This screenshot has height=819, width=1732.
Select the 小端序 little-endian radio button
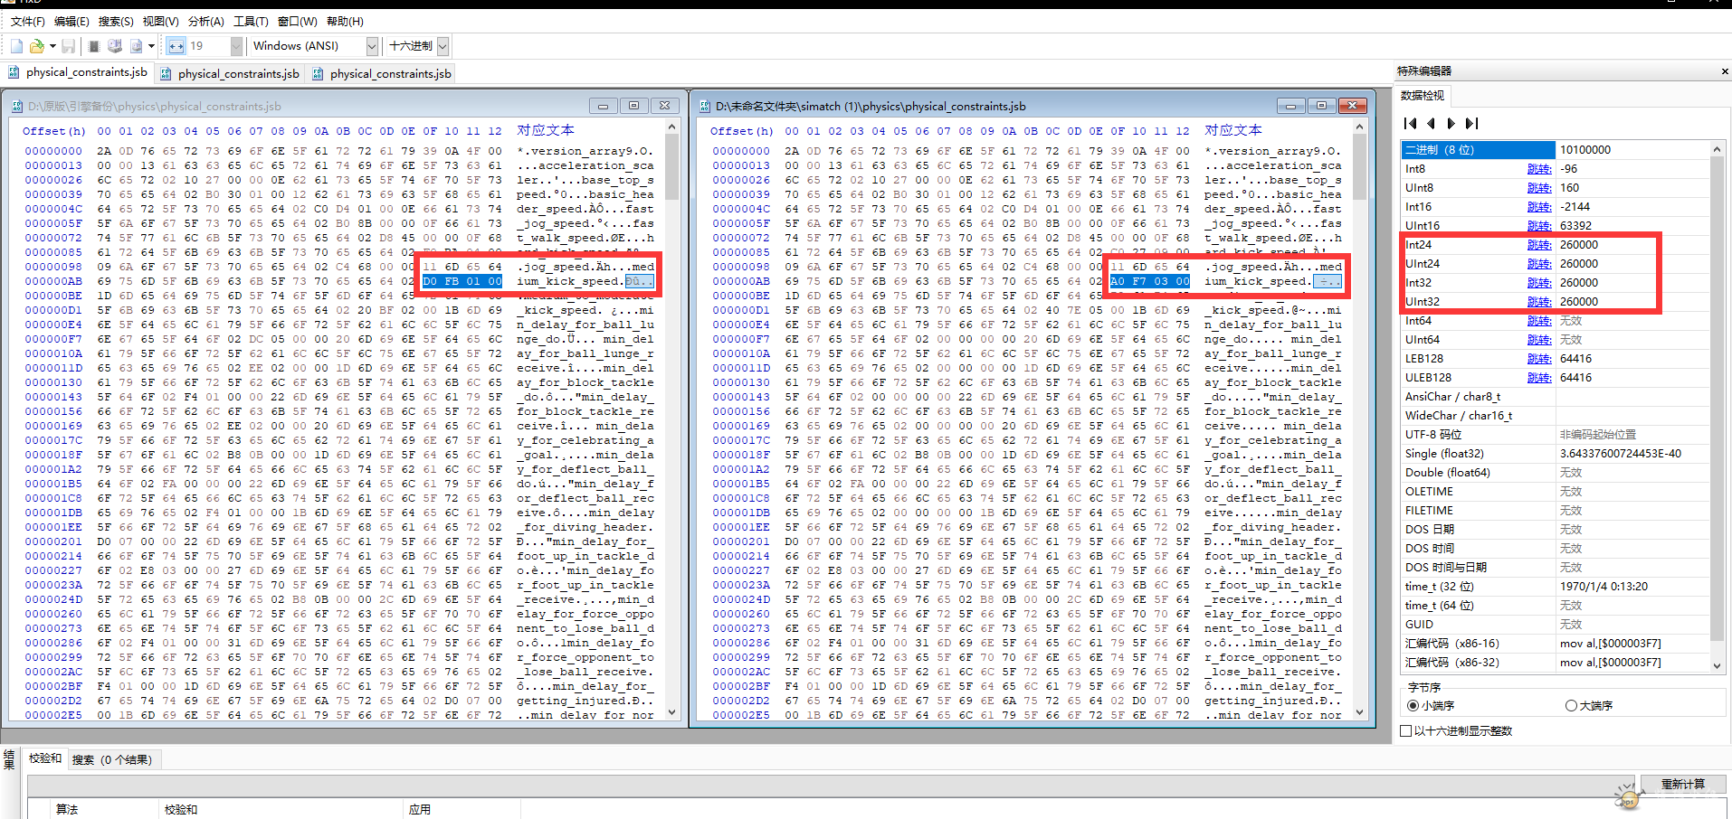coord(1413,706)
